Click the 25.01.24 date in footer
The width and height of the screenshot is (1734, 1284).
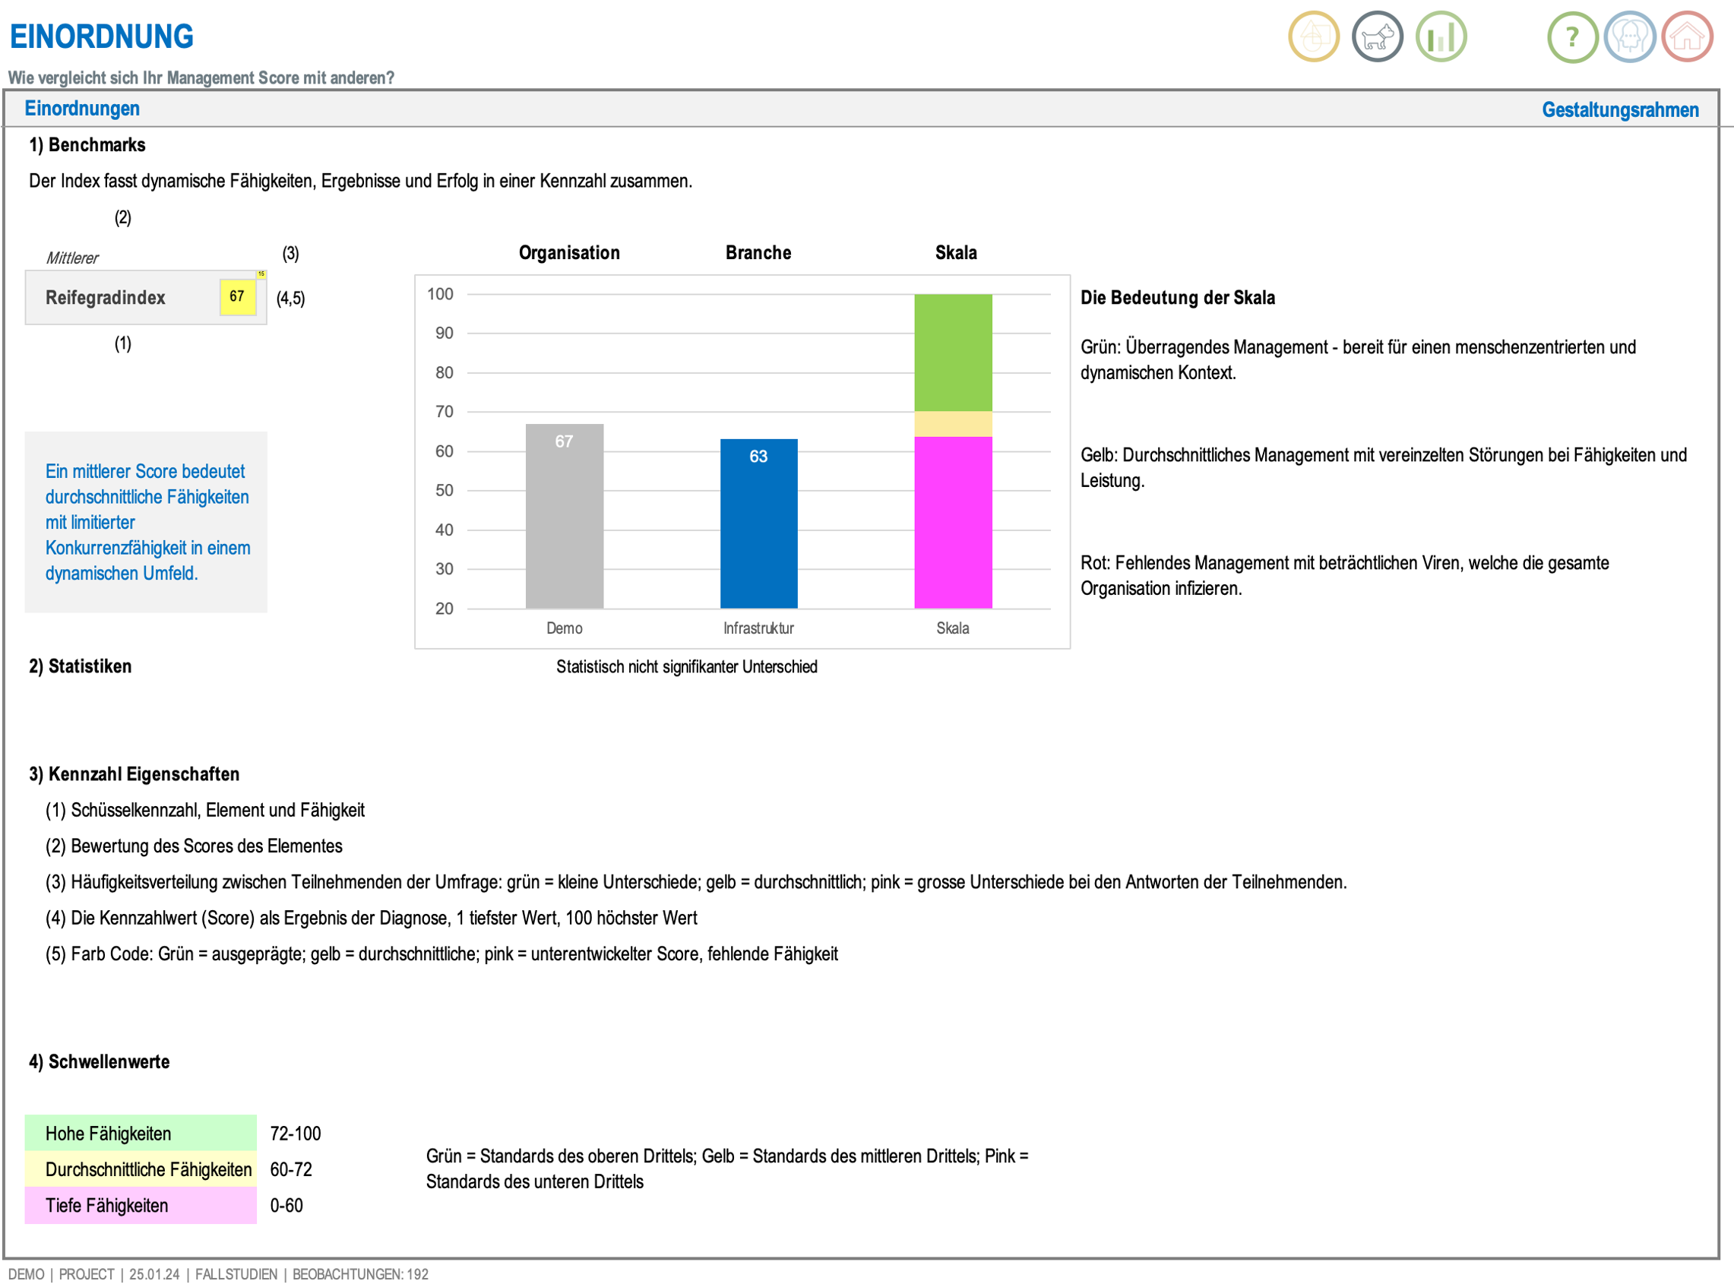[x=154, y=1274]
